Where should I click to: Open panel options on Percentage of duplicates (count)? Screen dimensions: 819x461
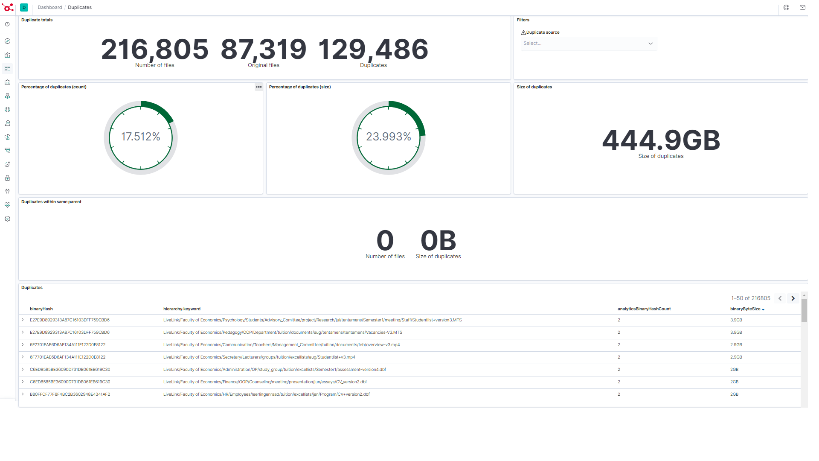[258, 87]
